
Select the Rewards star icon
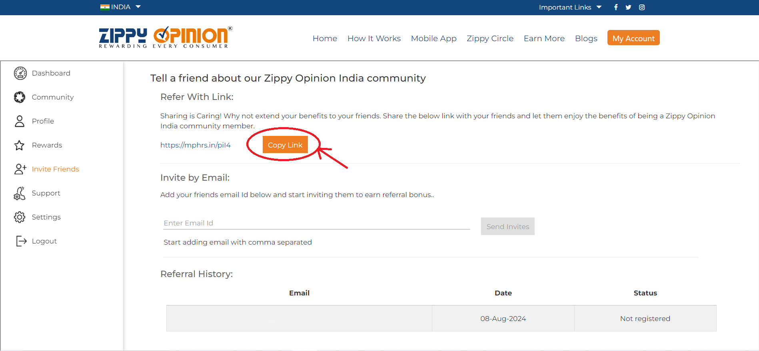[x=19, y=145]
